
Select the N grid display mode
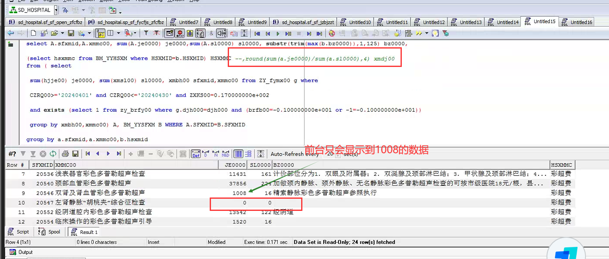216,154
